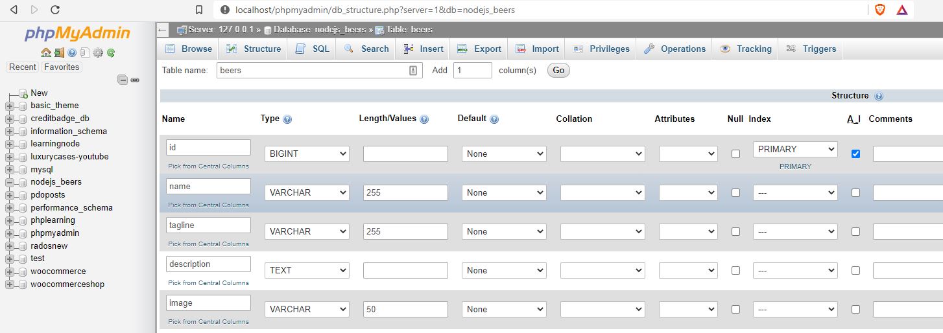The height and width of the screenshot is (333, 943).
Task: Open Insert tab
Action: click(424, 49)
